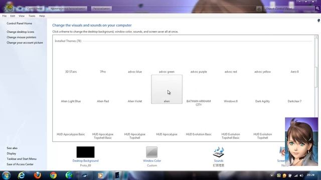Select the BATMAN ARKHAM CITY theme
This screenshot has width=321, height=180.
(199, 91)
